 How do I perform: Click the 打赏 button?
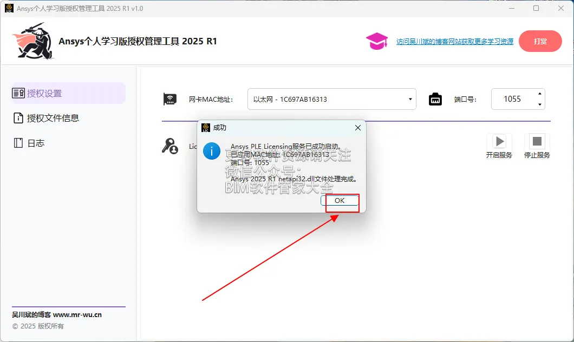pyautogui.click(x=540, y=41)
